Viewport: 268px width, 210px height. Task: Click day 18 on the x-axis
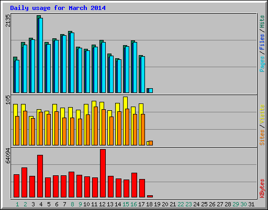pos(149,204)
